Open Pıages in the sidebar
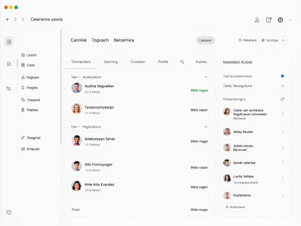 tap(29, 88)
